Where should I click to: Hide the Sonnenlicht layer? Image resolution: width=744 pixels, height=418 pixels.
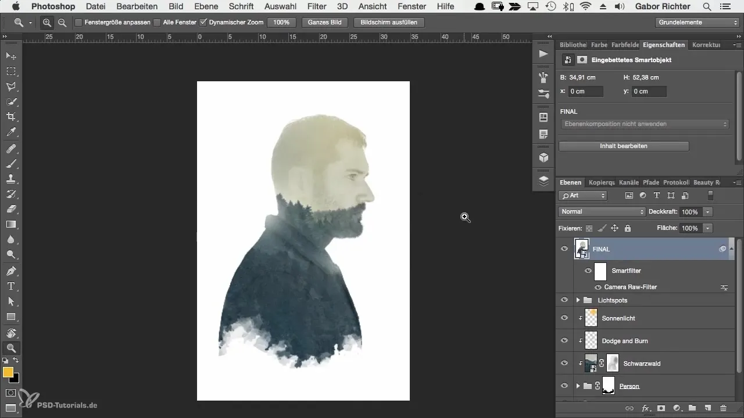point(564,318)
